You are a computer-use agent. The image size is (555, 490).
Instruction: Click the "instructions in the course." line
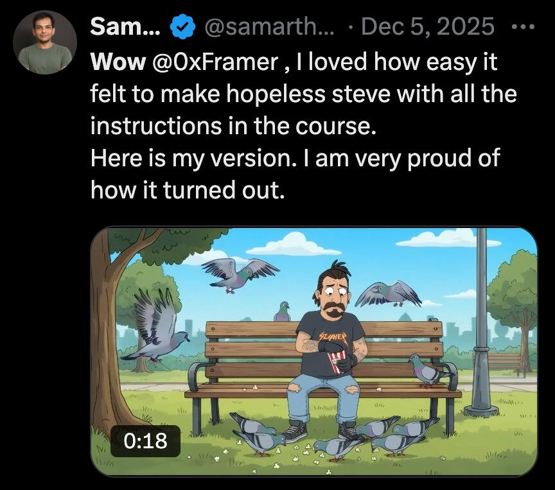pyautogui.click(x=233, y=126)
